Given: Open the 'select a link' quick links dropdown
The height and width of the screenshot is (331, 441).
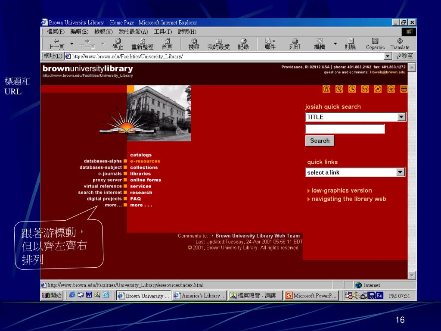Looking at the screenshot, I should pos(400,172).
